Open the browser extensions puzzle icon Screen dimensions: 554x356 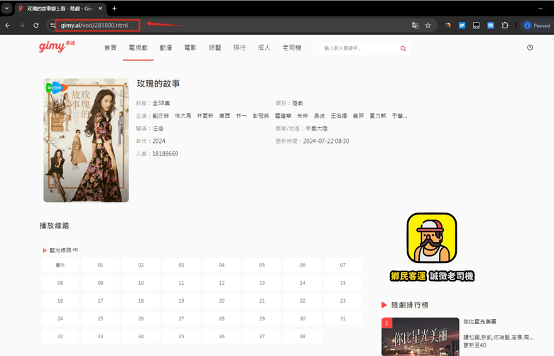tap(505, 25)
